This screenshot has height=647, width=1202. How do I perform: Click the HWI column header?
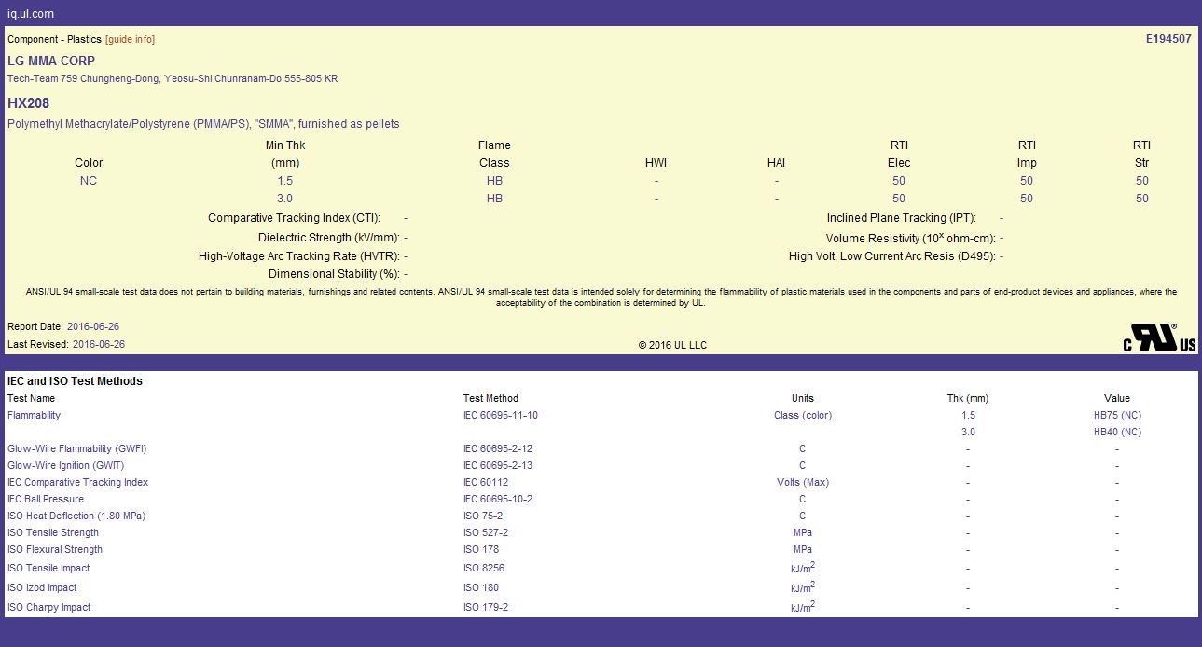(656, 162)
